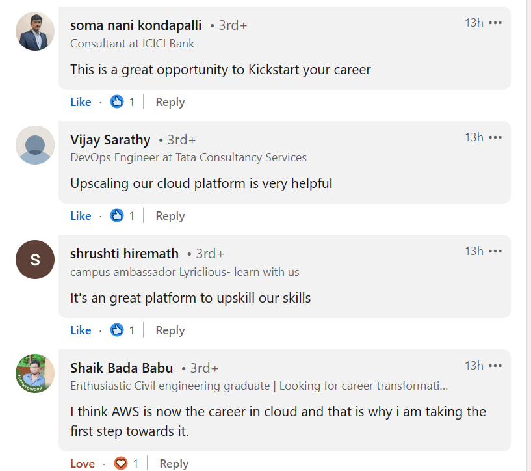Open soma nani kondapalli's profile name link
This screenshot has height=471, width=531.
(136, 25)
